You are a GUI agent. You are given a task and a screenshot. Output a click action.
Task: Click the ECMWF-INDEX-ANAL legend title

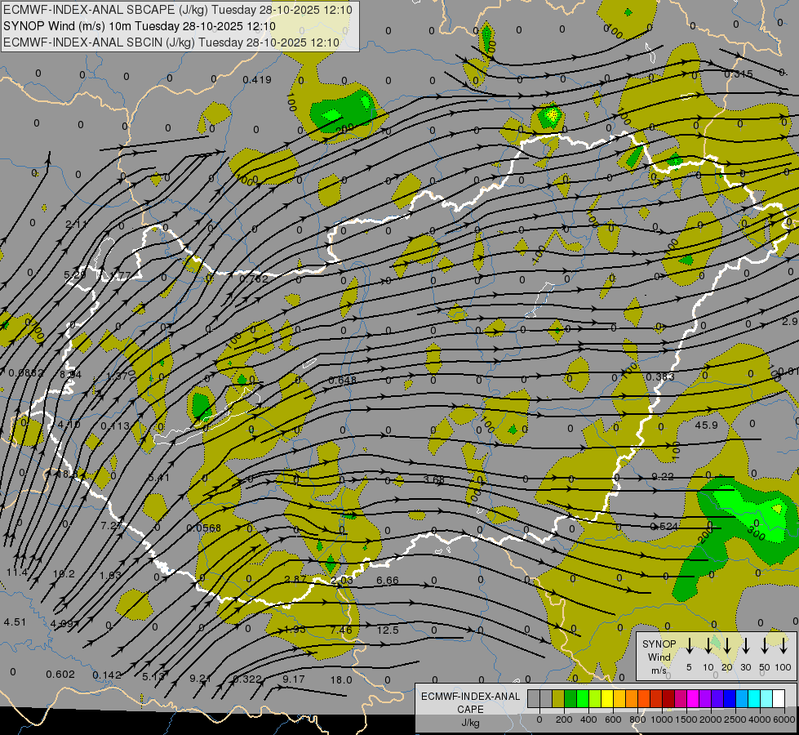(470, 697)
